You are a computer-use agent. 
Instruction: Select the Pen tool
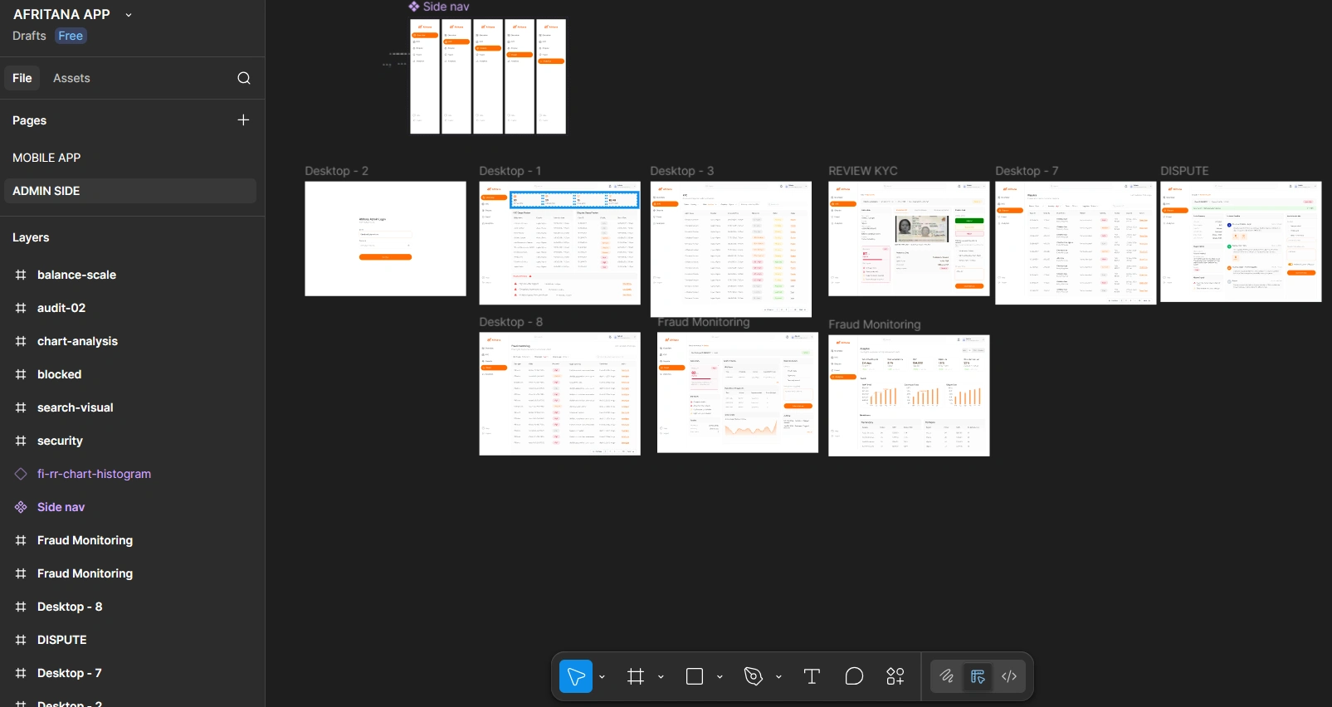pos(754,676)
